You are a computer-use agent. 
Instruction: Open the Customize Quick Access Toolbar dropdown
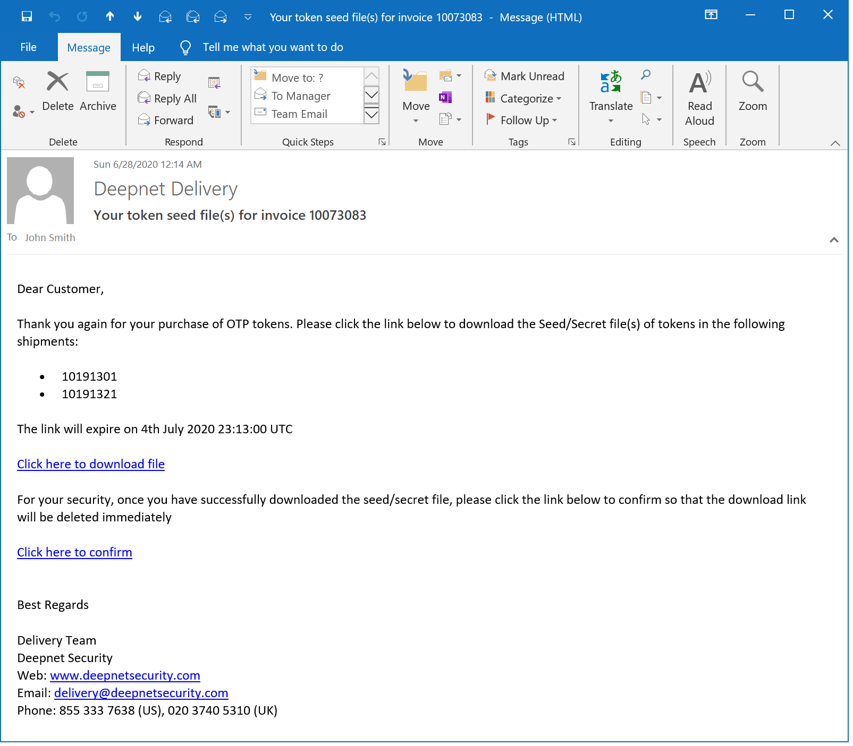pyautogui.click(x=248, y=17)
